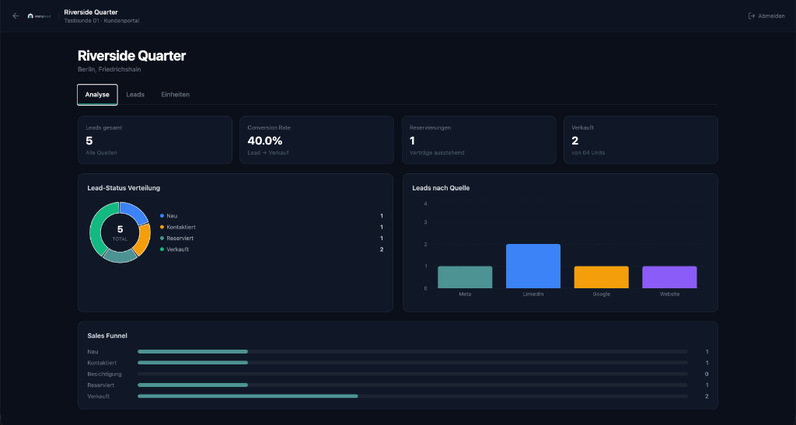Click 'Leads nach Quelle' title

441,188
